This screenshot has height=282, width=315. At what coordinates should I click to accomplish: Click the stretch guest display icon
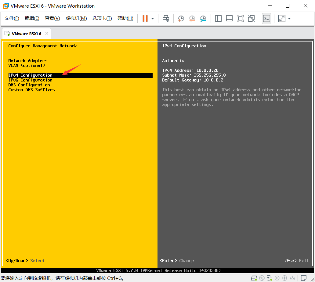(282, 19)
